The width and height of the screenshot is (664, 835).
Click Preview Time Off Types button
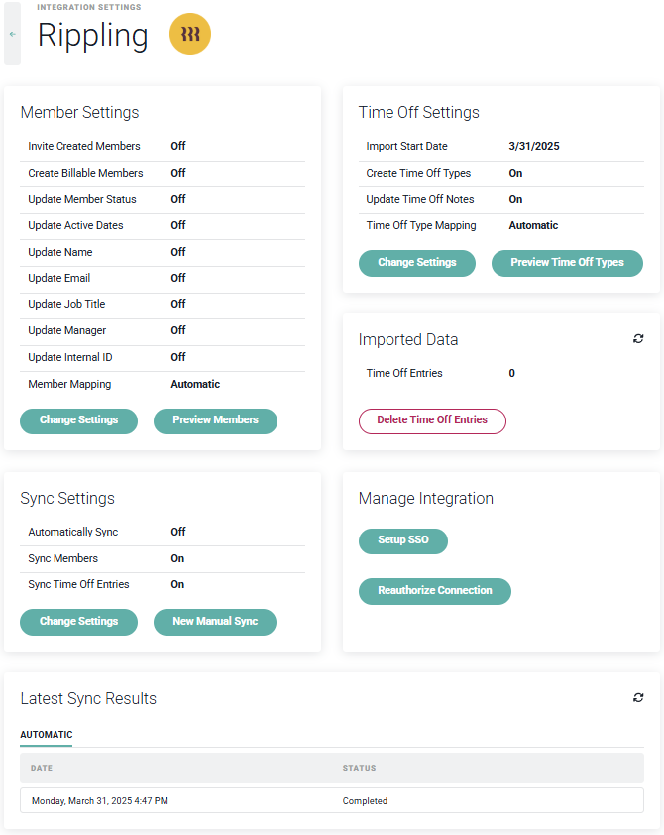567,263
